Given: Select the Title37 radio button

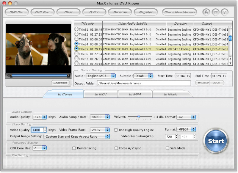Looking at the screenshot, I should (76, 58).
